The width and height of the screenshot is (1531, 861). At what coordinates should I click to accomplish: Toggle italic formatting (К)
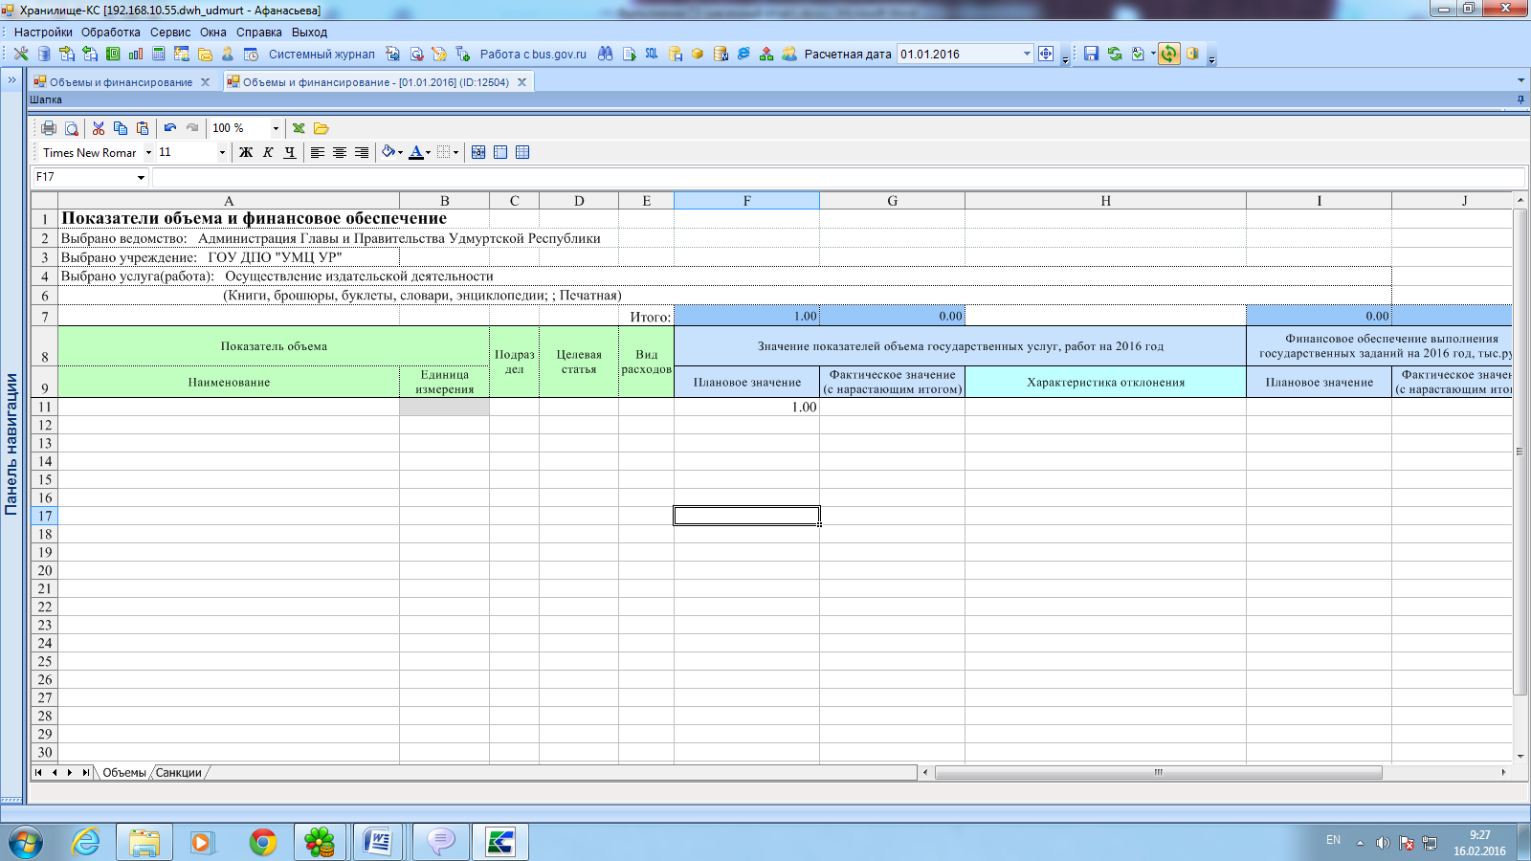pos(268,153)
